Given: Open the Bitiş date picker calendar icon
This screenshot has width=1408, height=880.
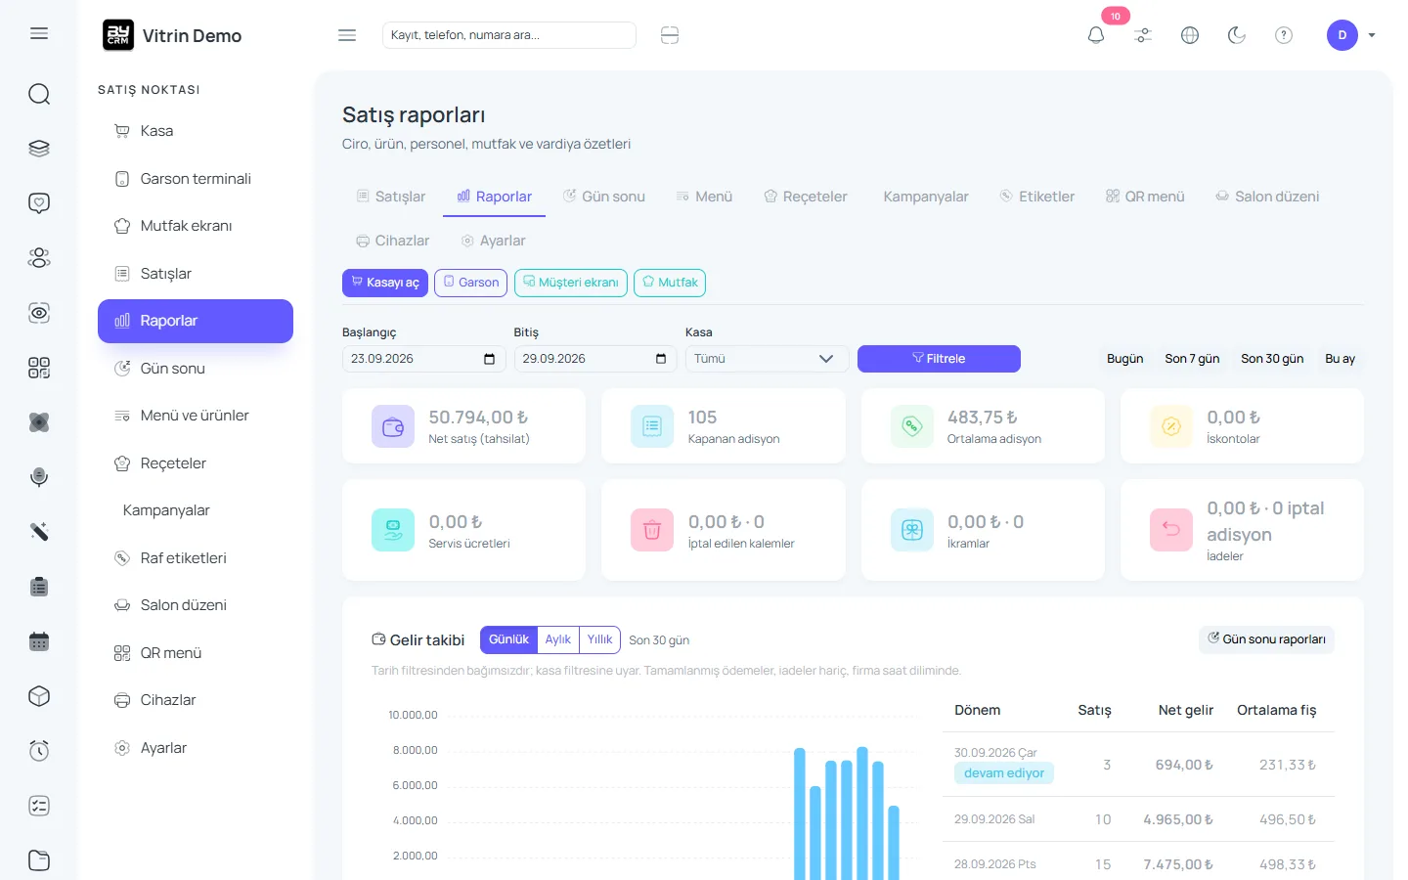Looking at the screenshot, I should 661,359.
